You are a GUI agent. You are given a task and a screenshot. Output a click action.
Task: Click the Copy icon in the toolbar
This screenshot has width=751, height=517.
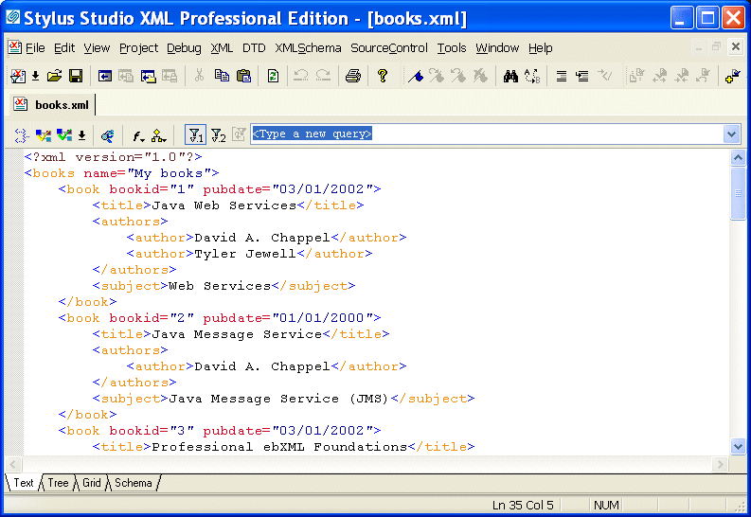[222, 76]
